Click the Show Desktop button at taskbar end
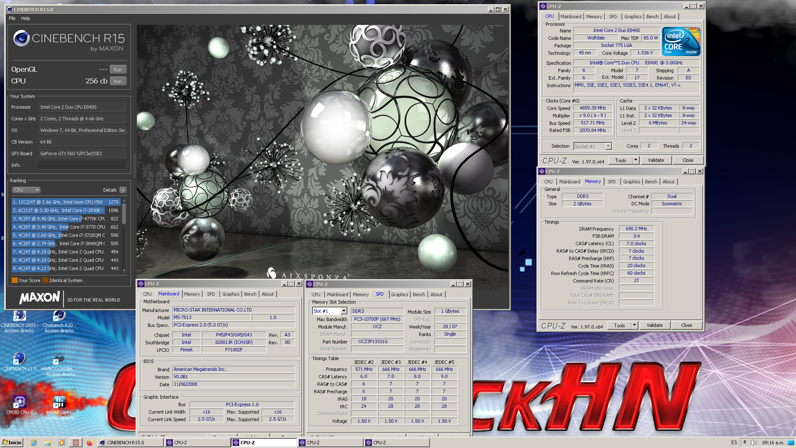Screen dimensions: 796x448 [x=791, y=443]
